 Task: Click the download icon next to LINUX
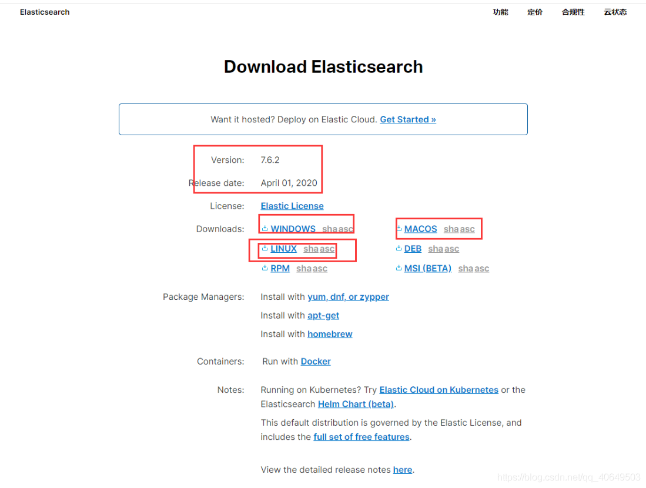pyautogui.click(x=265, y=249)
